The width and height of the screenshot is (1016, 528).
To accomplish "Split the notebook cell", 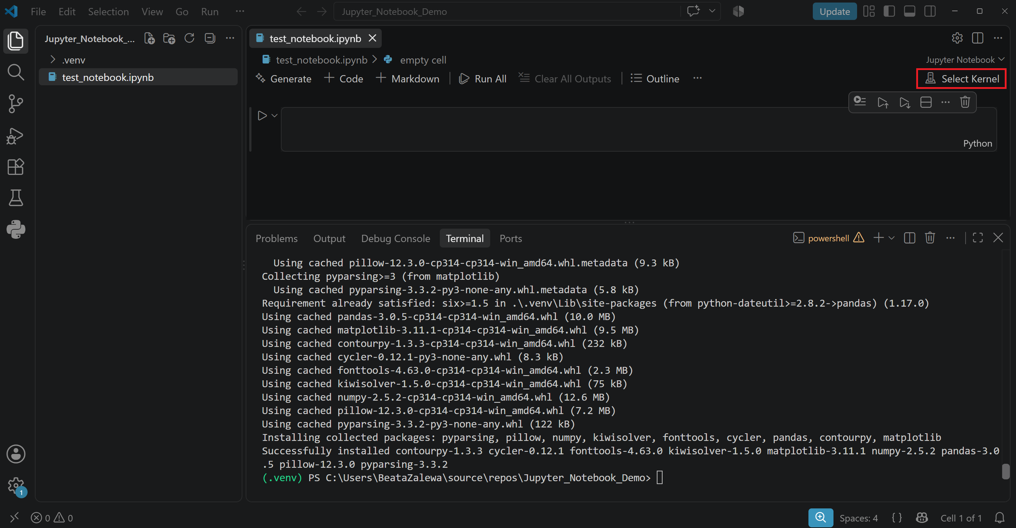I will pos(926,102).
